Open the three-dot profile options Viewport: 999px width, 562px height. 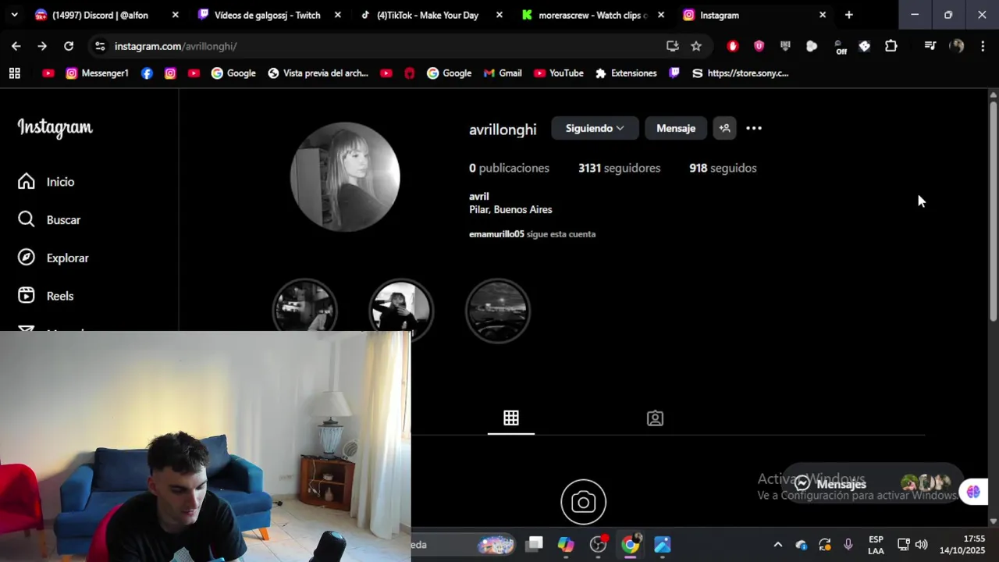754,128
